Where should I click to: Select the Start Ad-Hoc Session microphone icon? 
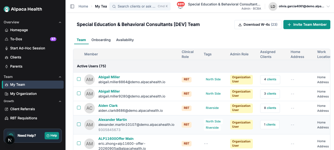click(x=7, y=48)
